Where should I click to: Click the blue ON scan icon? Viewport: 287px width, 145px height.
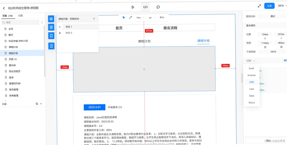pos(51,46)
